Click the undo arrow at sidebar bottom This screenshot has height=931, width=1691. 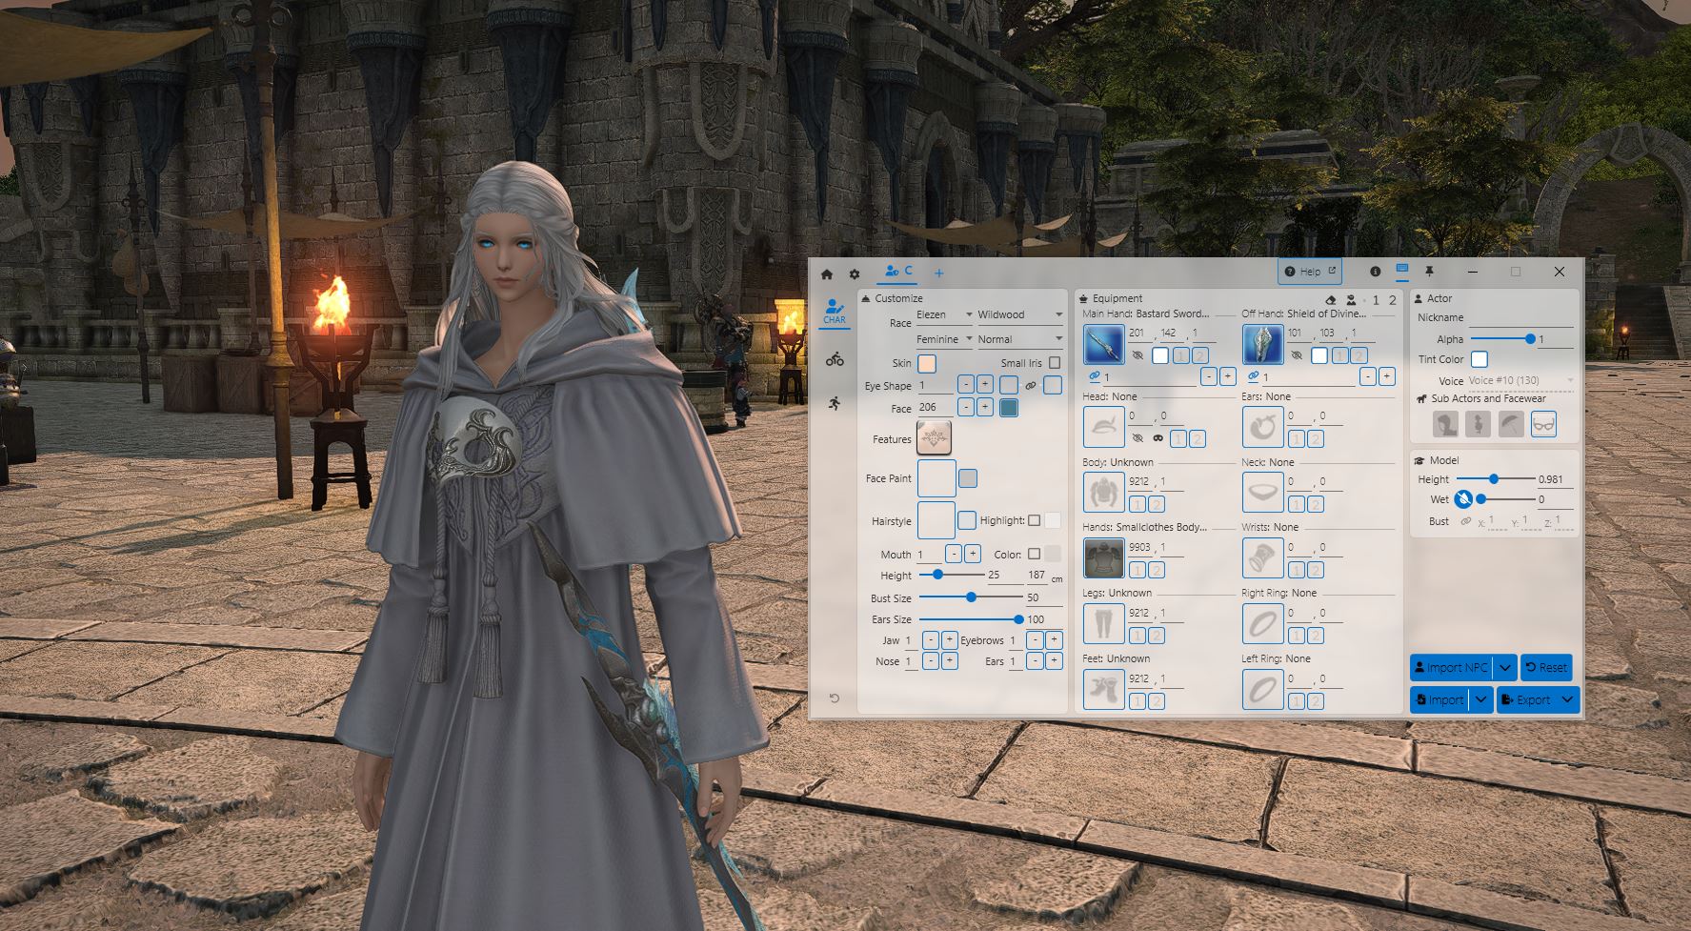point(835,698)
